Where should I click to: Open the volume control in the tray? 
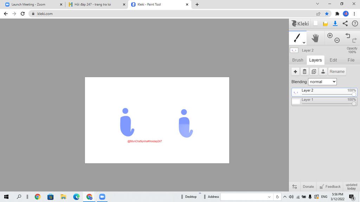pyautogui.click(x=291, y=197)
